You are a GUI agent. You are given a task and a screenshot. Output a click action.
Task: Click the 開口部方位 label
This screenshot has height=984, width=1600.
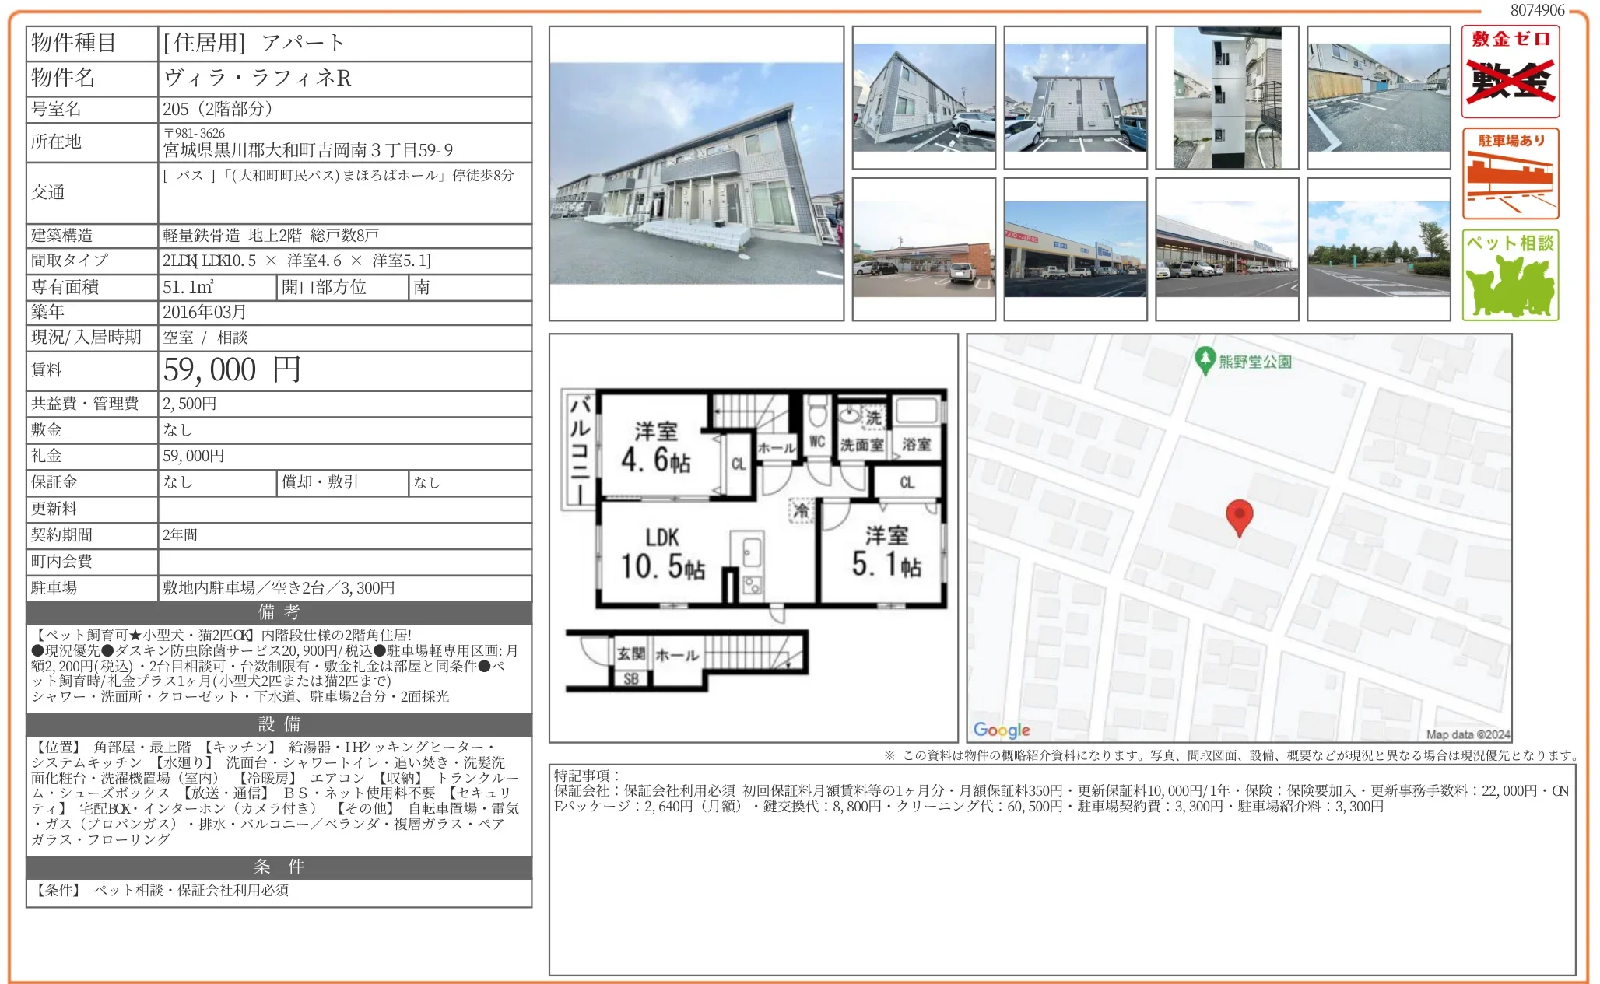(x=324, y=287)
